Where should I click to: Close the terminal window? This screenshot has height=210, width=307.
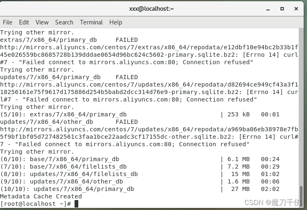(x=296, y=9)
